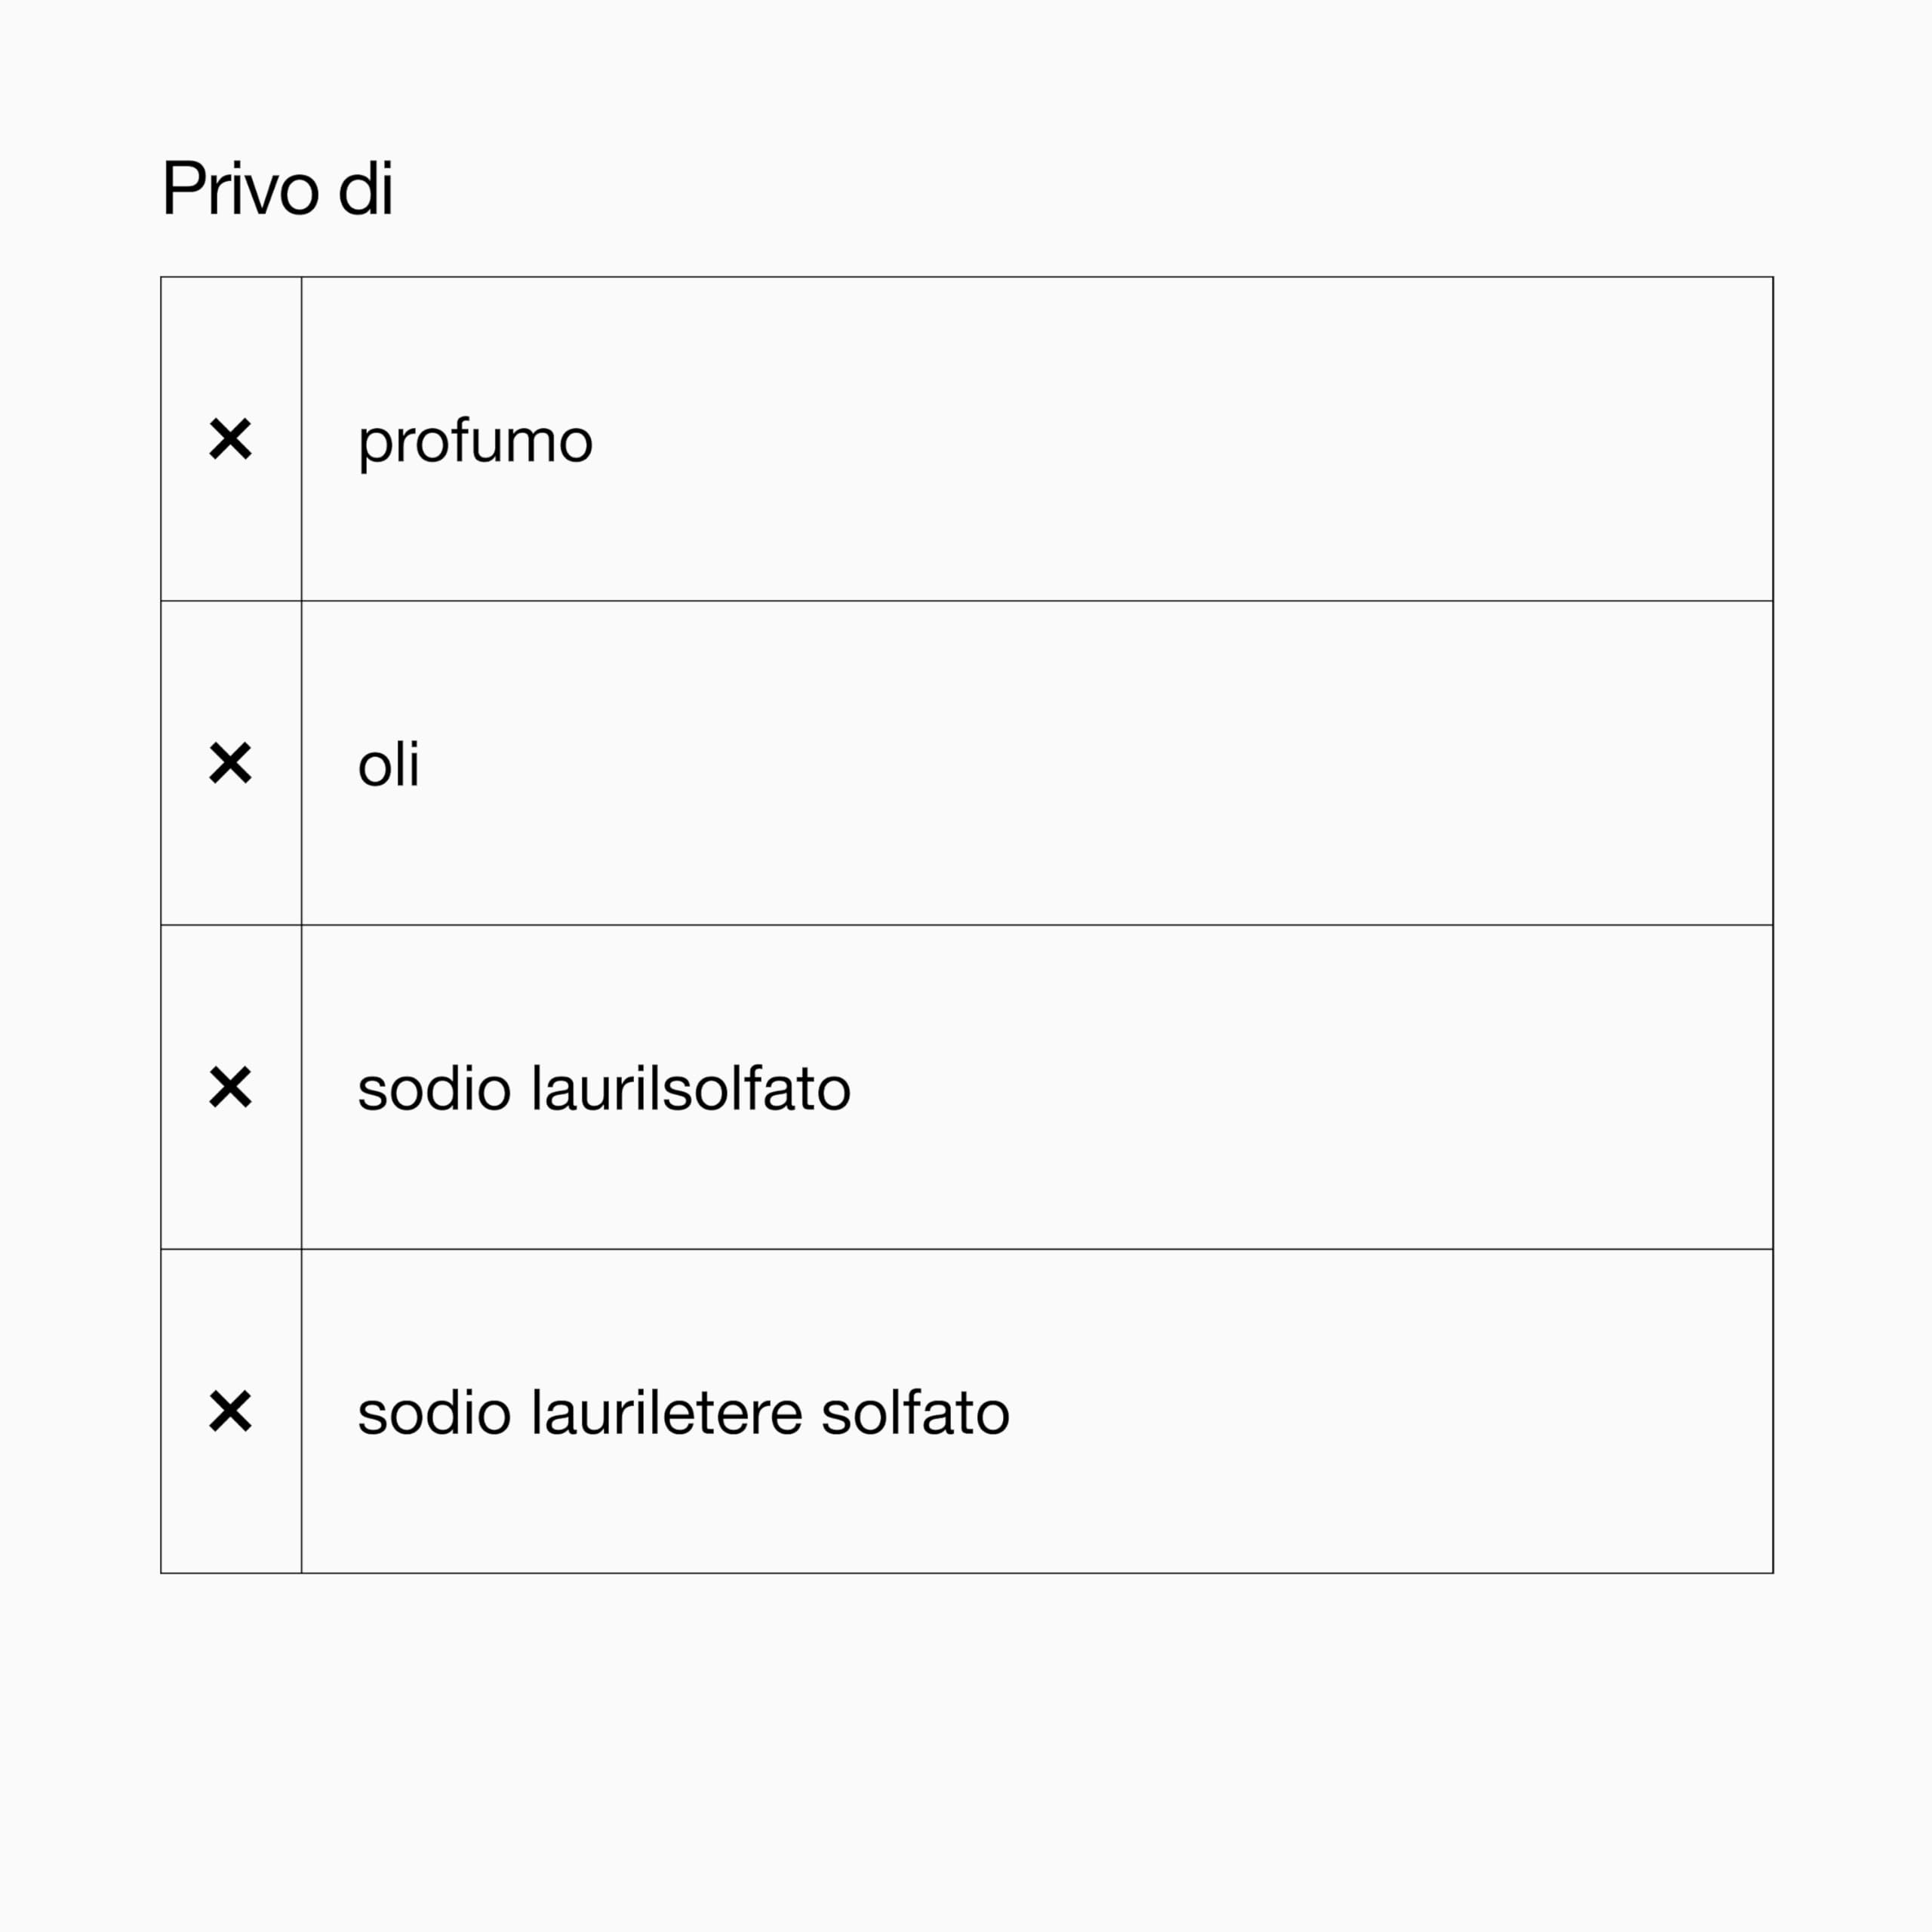Screen dimensions: 1932x1932
Task: Click the X mark beside profumo
Action: (230, 439)
